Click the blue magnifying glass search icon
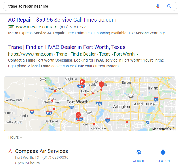 [x=169, y=6]
